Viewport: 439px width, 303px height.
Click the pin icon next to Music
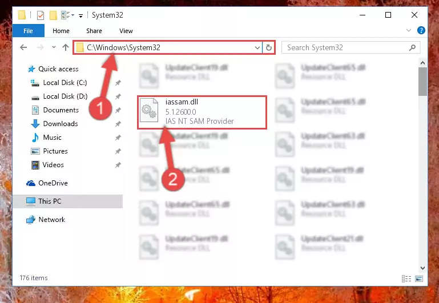point(118,138)
